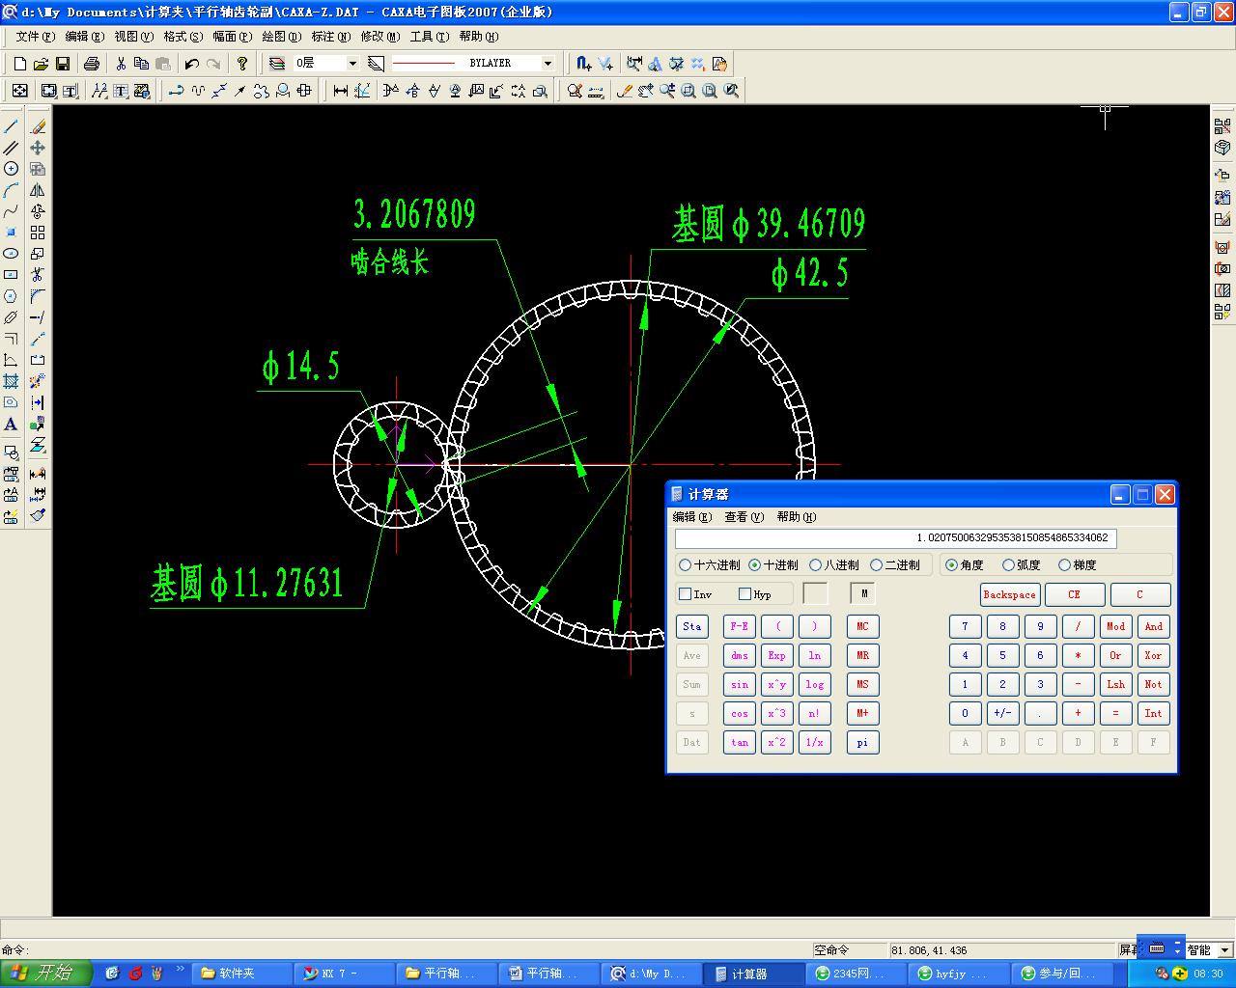Viewport: 1236px width, 988px height.
Task: Click the Backspace button in calculator
Action: pyautogui.click(x=1009, y=595)
